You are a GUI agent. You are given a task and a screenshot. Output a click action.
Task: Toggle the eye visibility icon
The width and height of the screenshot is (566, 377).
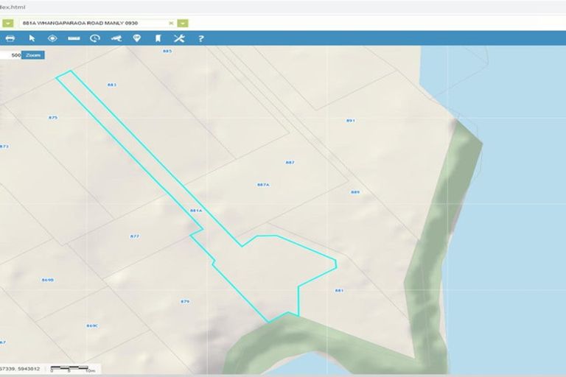tap(52, 38)
